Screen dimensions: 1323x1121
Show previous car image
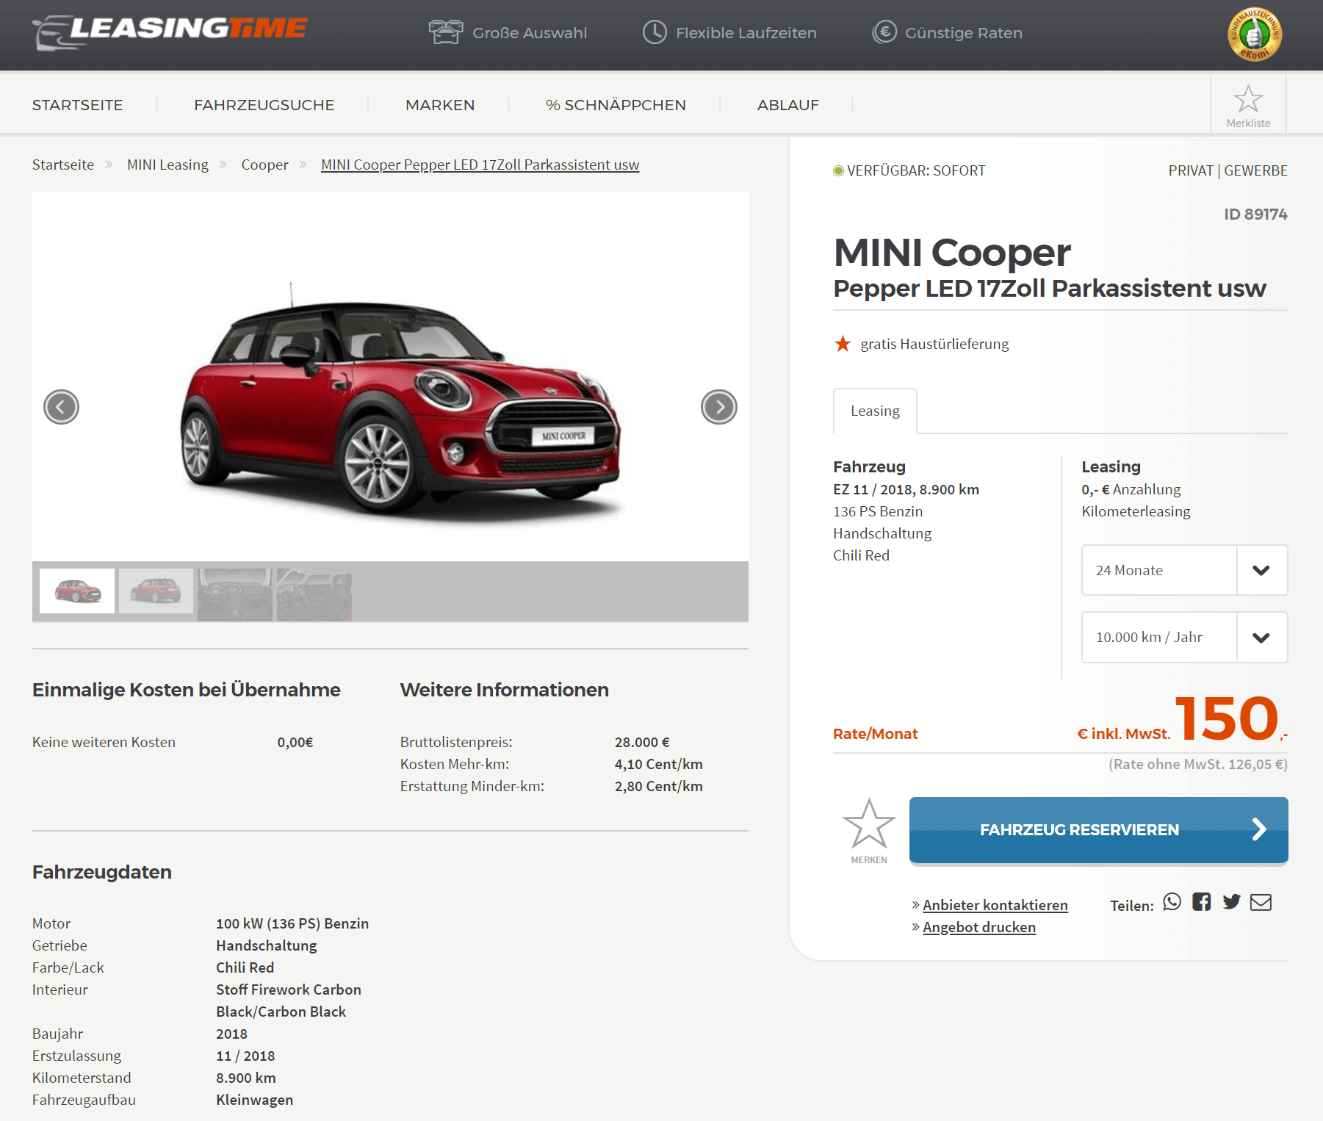[x=61, y=407]
